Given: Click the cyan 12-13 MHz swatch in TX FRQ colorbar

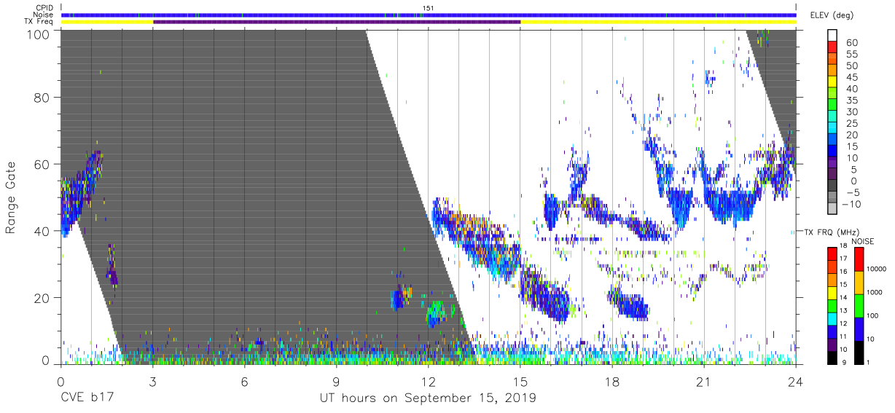Looking at the screenshot, I should click(x=832, y=319).
